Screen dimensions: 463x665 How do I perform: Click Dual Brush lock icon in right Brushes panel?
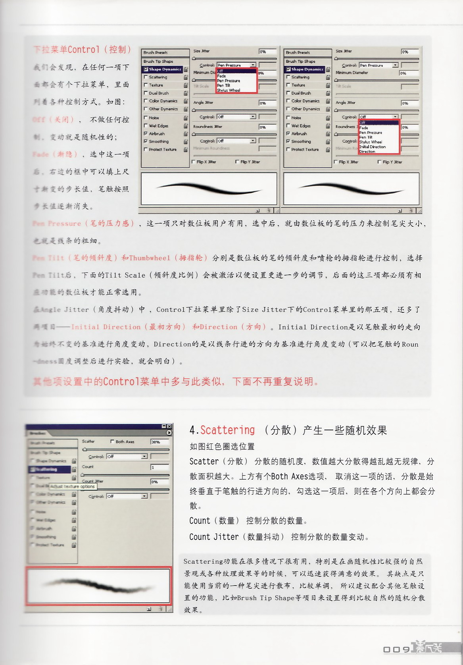(x=328, y=93)
